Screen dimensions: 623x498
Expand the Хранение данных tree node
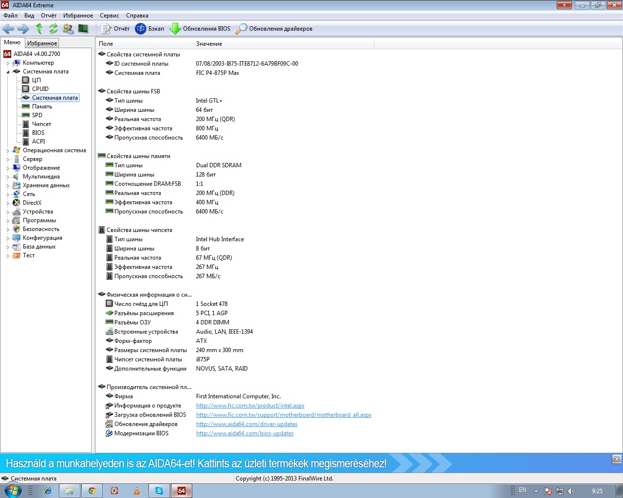(8, 186)
